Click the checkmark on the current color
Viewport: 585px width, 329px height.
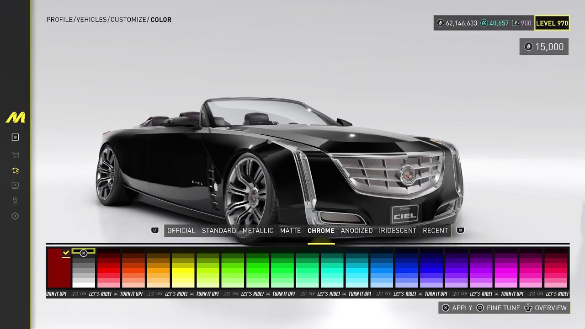click(66, 252)
